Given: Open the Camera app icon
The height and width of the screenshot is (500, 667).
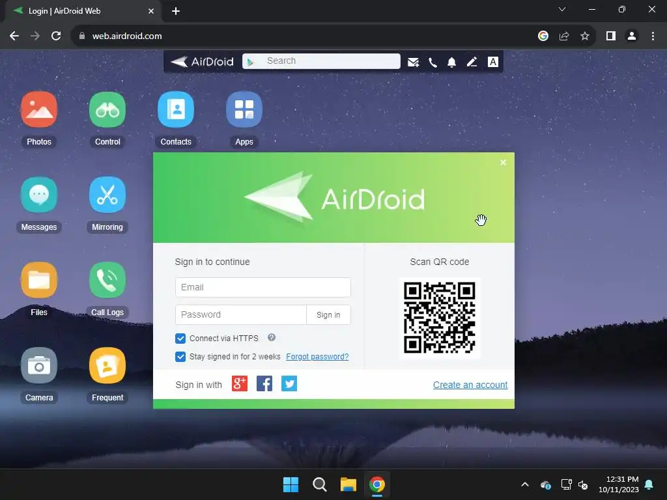Looking at the screenshot, I should pos(39,366).
